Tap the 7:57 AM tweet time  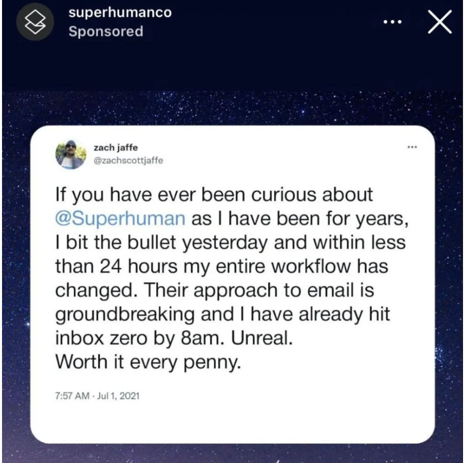pyautogui.click(x=72, y=396)
